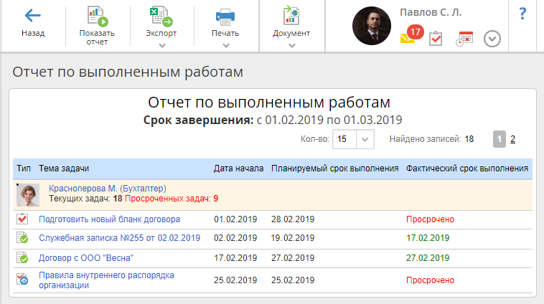Open user menu circled chevron
The width and height of the screenshot is (544, 304).
pos(492,39)
